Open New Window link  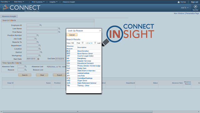pos(179,13)
